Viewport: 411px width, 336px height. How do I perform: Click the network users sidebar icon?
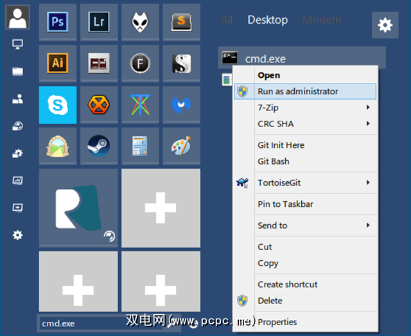(17, 99)
